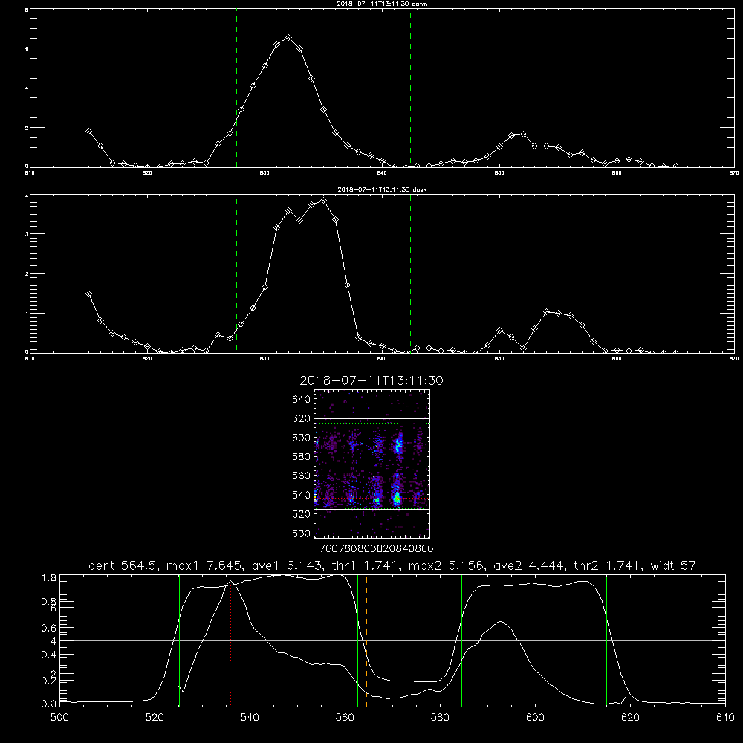Open the colored spectrogram image thumbnail
Image resolution: width=743 pixels, height=743 pixels.
[x=372, y=464]
